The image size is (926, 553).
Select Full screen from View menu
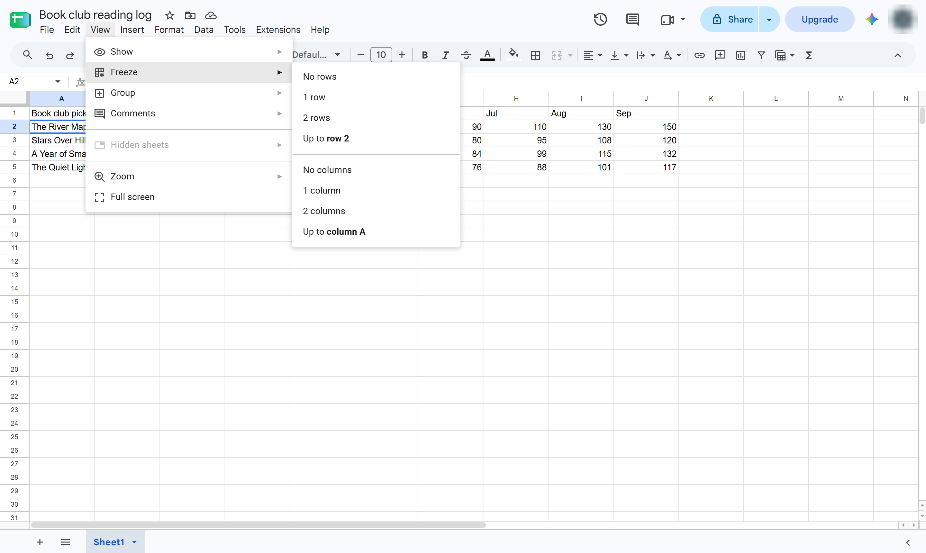tap(188, 197)
